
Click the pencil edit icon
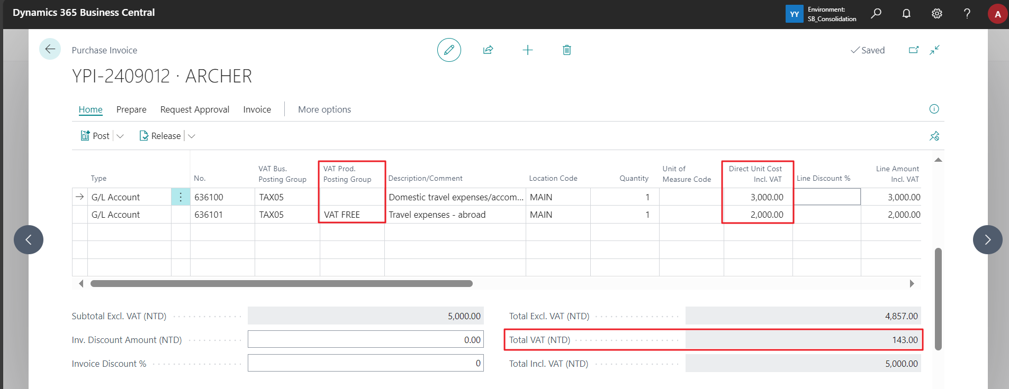click(x=449, y=50)
